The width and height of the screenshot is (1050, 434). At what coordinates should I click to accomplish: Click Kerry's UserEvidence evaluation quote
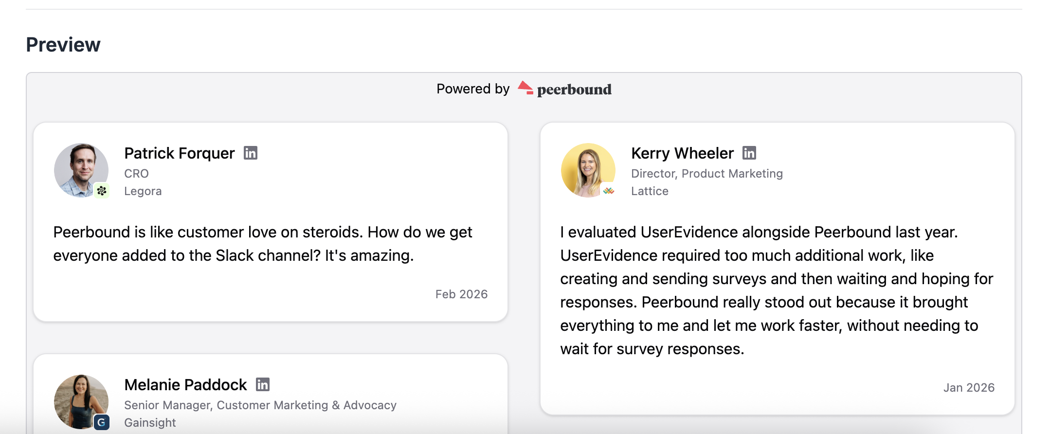[x=777, y=290]
